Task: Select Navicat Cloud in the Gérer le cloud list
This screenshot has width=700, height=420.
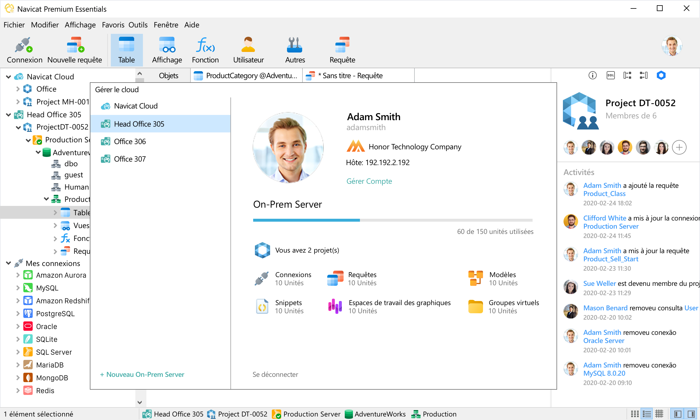Action: coord(160,106)
